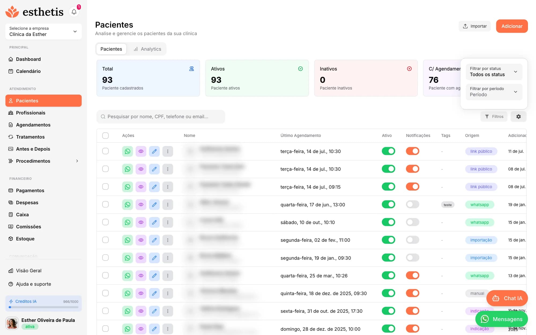Open the Filtrar por status dropdown
The height and width of the screenshot is (335, 536).
pyautogui.click(x=494, y=72)
